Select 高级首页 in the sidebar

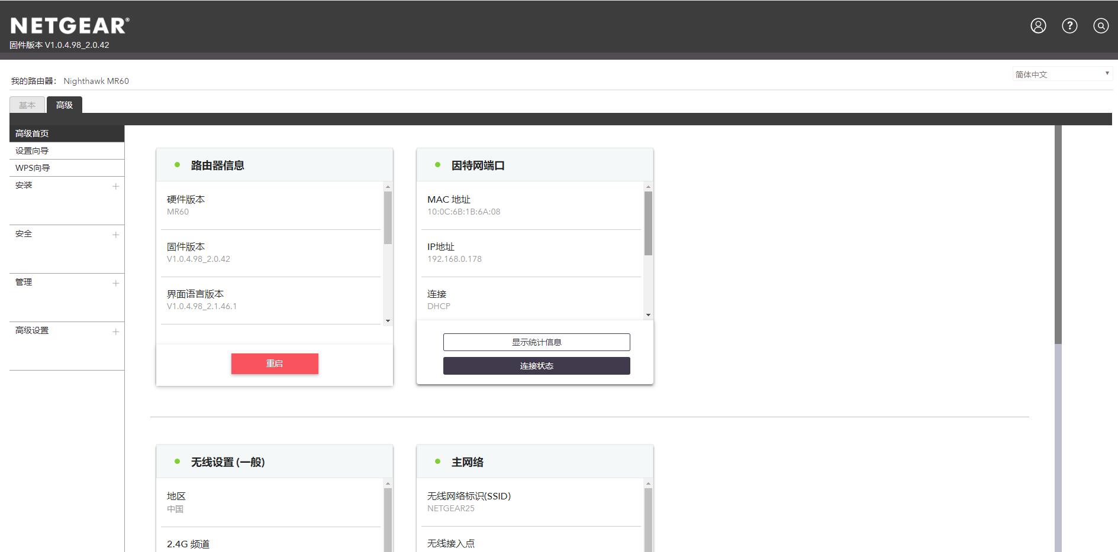pos(32,134)
